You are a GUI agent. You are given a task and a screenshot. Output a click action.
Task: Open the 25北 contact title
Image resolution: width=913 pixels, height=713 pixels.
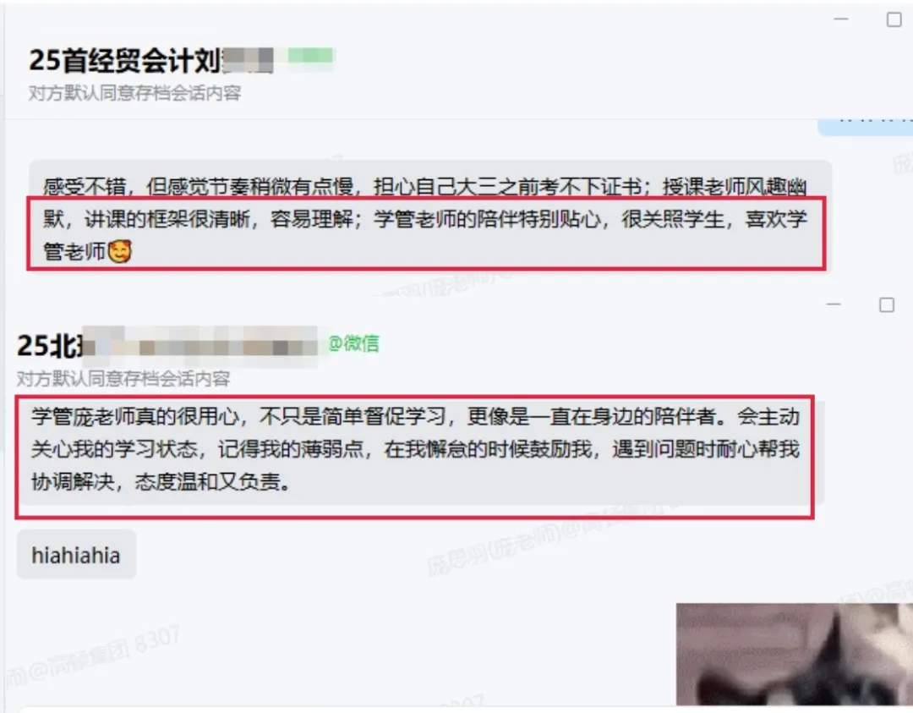[50, 345]
